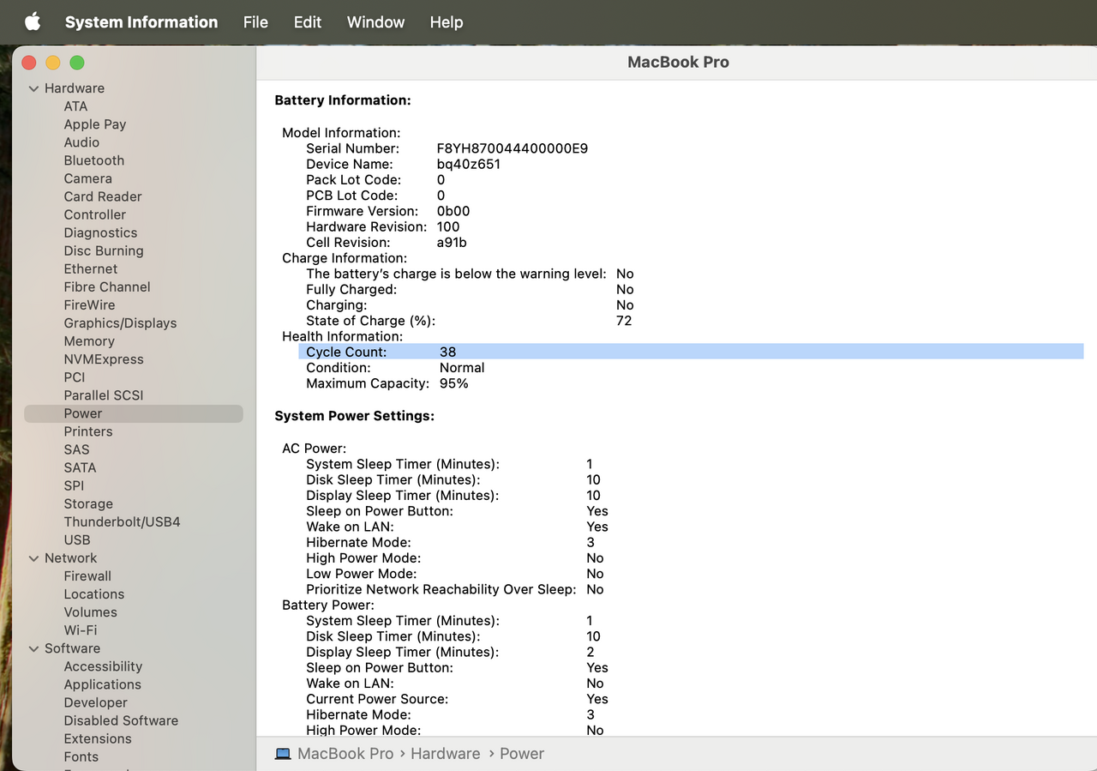The image size is (1097, 771).
Task: Open the Window menu
Action: click(x=375, y=22)
